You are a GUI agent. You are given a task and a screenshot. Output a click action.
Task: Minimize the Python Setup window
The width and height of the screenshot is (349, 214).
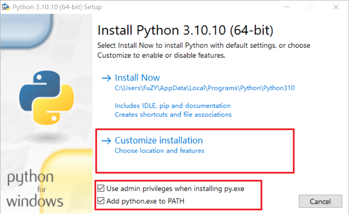[x=287, y=7]
